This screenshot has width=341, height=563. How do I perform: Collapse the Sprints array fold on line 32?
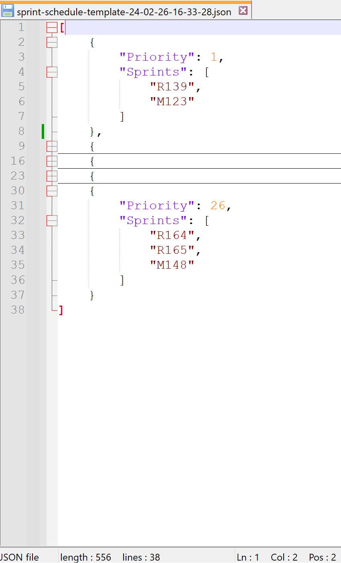[52, 220]
